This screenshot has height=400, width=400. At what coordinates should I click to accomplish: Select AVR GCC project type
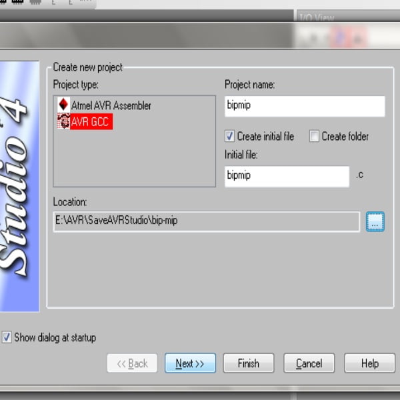(85, 122)
